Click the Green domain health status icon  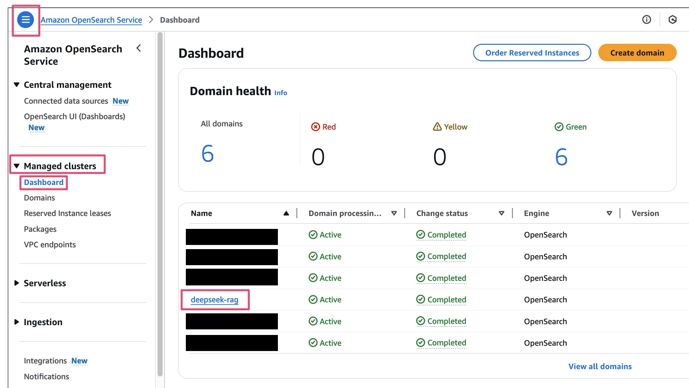[x=559, y=127]
